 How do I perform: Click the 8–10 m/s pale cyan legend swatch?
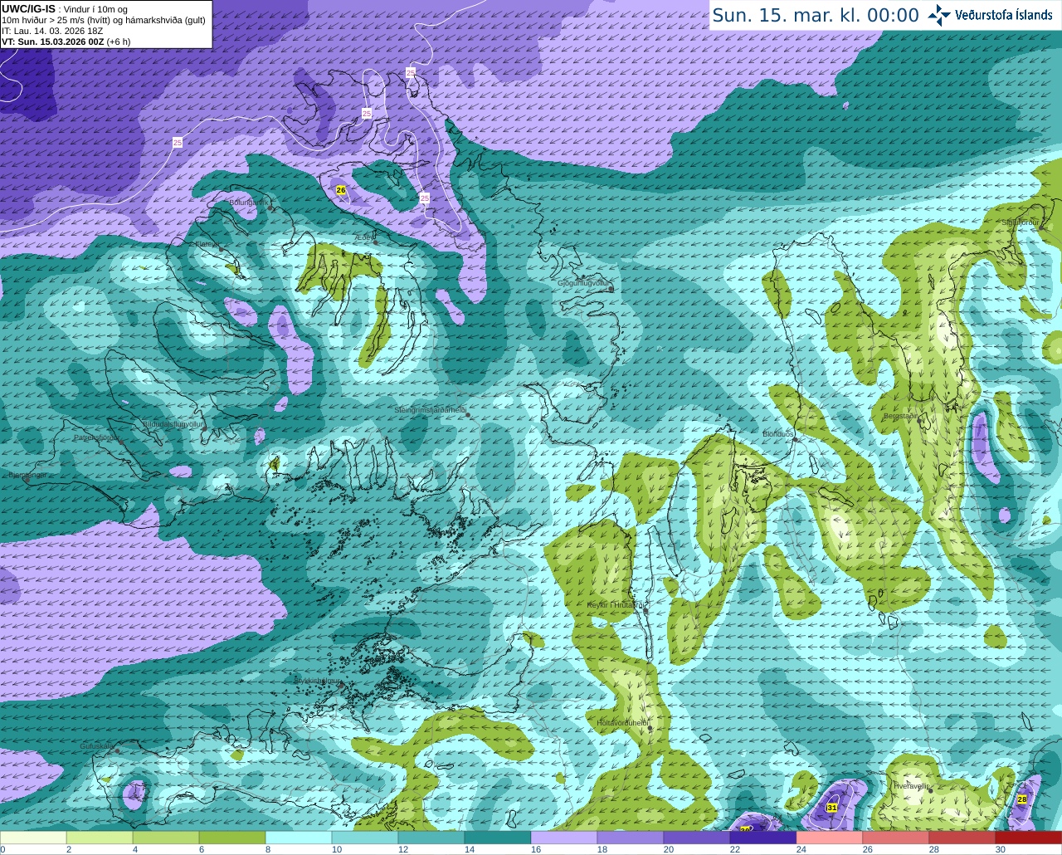[x=299, y=838]
